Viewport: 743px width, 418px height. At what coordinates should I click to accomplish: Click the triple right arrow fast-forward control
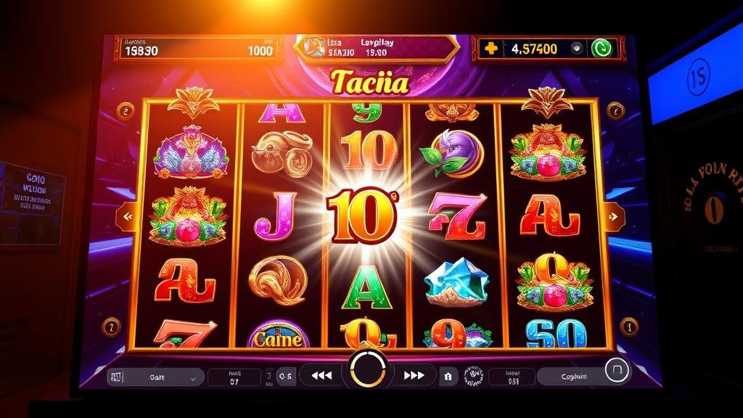click(414, 376)
